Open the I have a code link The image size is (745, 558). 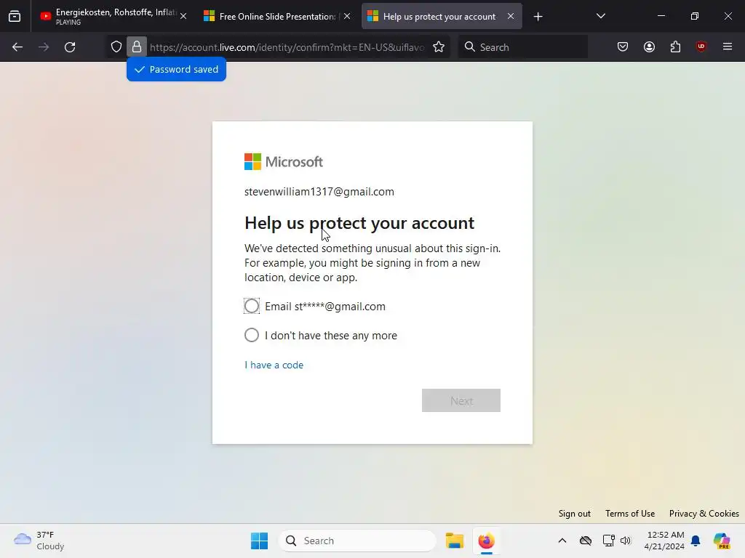274,365
